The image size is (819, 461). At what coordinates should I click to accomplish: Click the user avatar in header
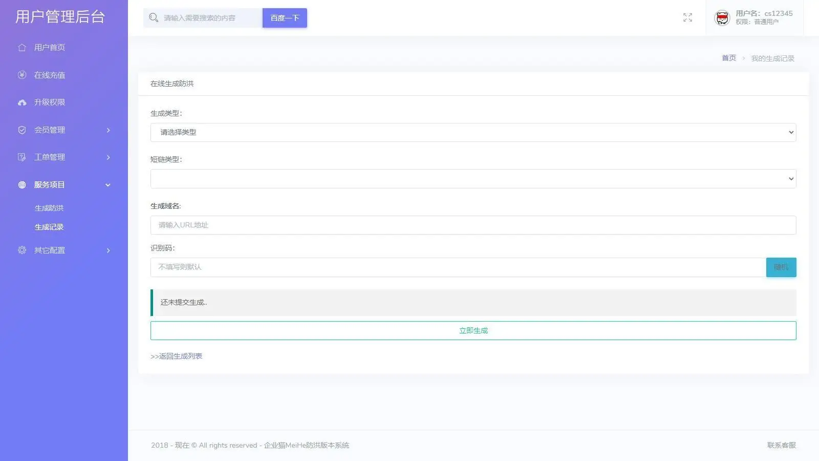(722, 18)
